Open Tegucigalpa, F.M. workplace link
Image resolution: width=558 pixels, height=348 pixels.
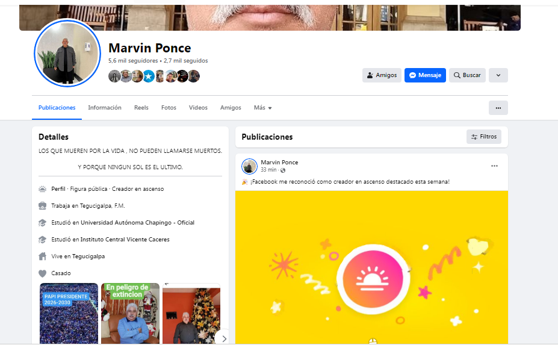[x=102, y=206]
